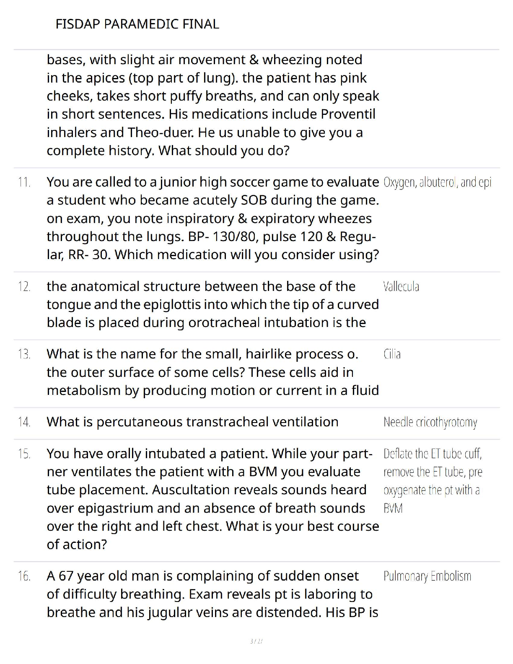
Task: Click question number 15
Action: (x=24, y=454)
